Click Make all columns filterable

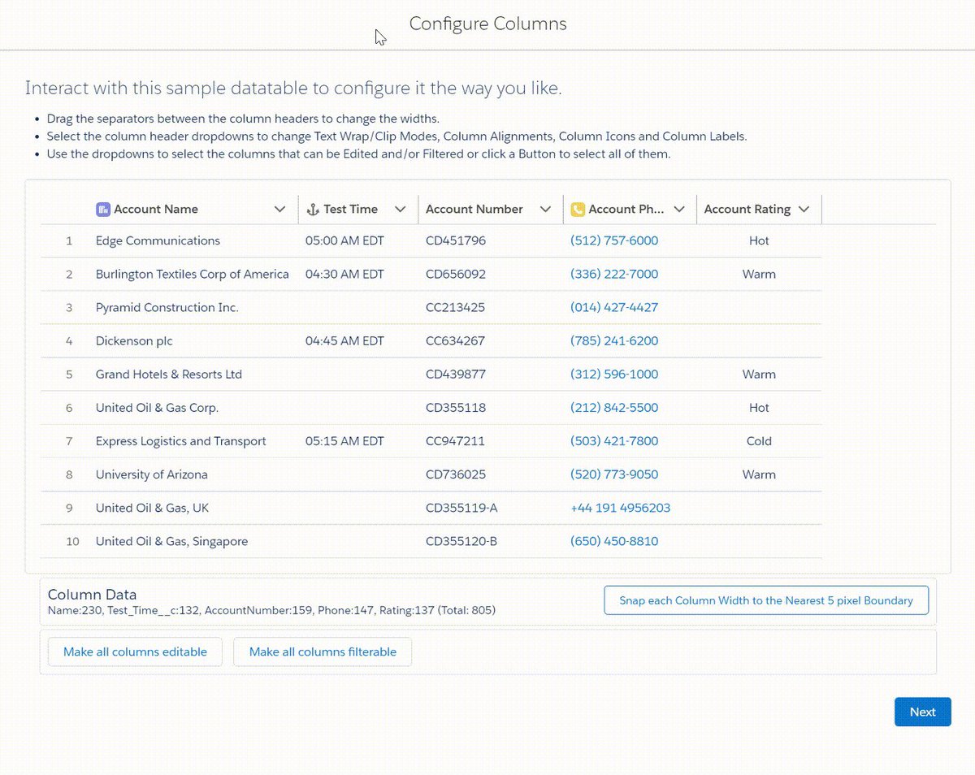click(323, 652)
